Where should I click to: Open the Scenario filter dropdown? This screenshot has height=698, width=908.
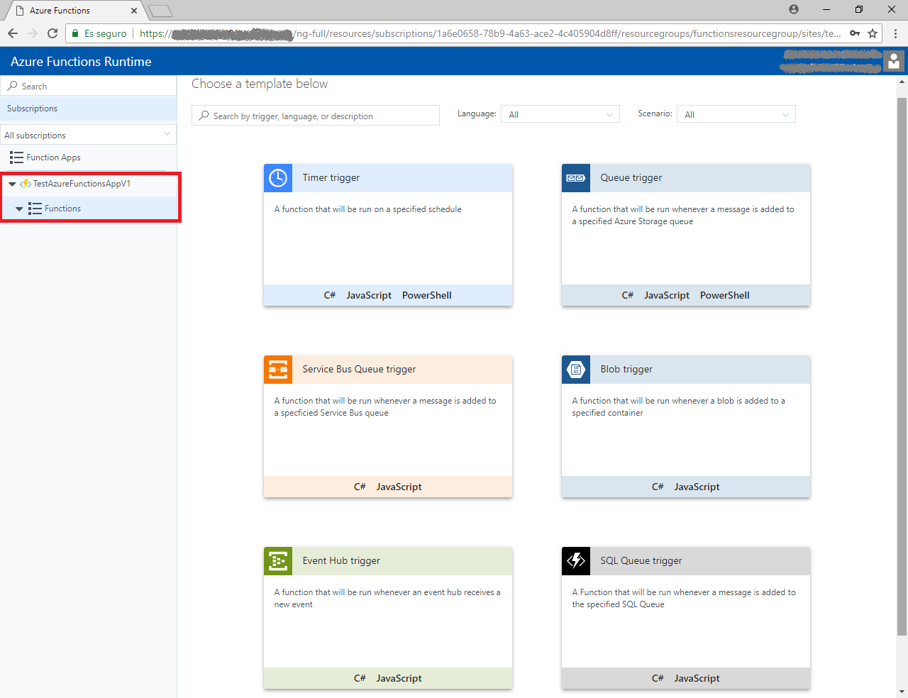[x=736, y=114]
